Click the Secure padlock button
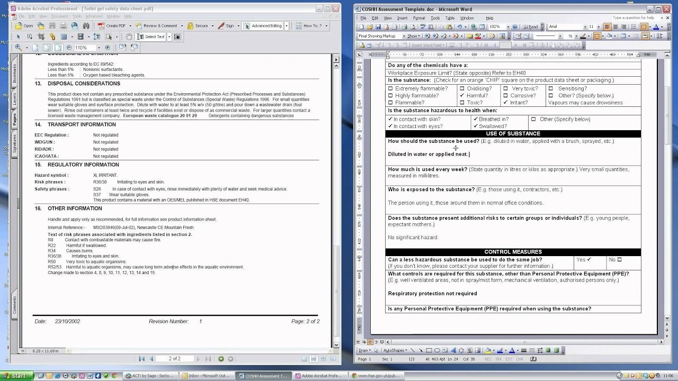The height and width of the screenshot is (381, 678). pyautogui.click(x=198, y=25)
